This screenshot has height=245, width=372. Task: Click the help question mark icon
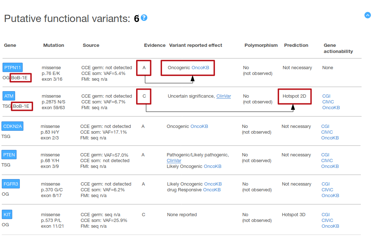(x=144, y=18)
